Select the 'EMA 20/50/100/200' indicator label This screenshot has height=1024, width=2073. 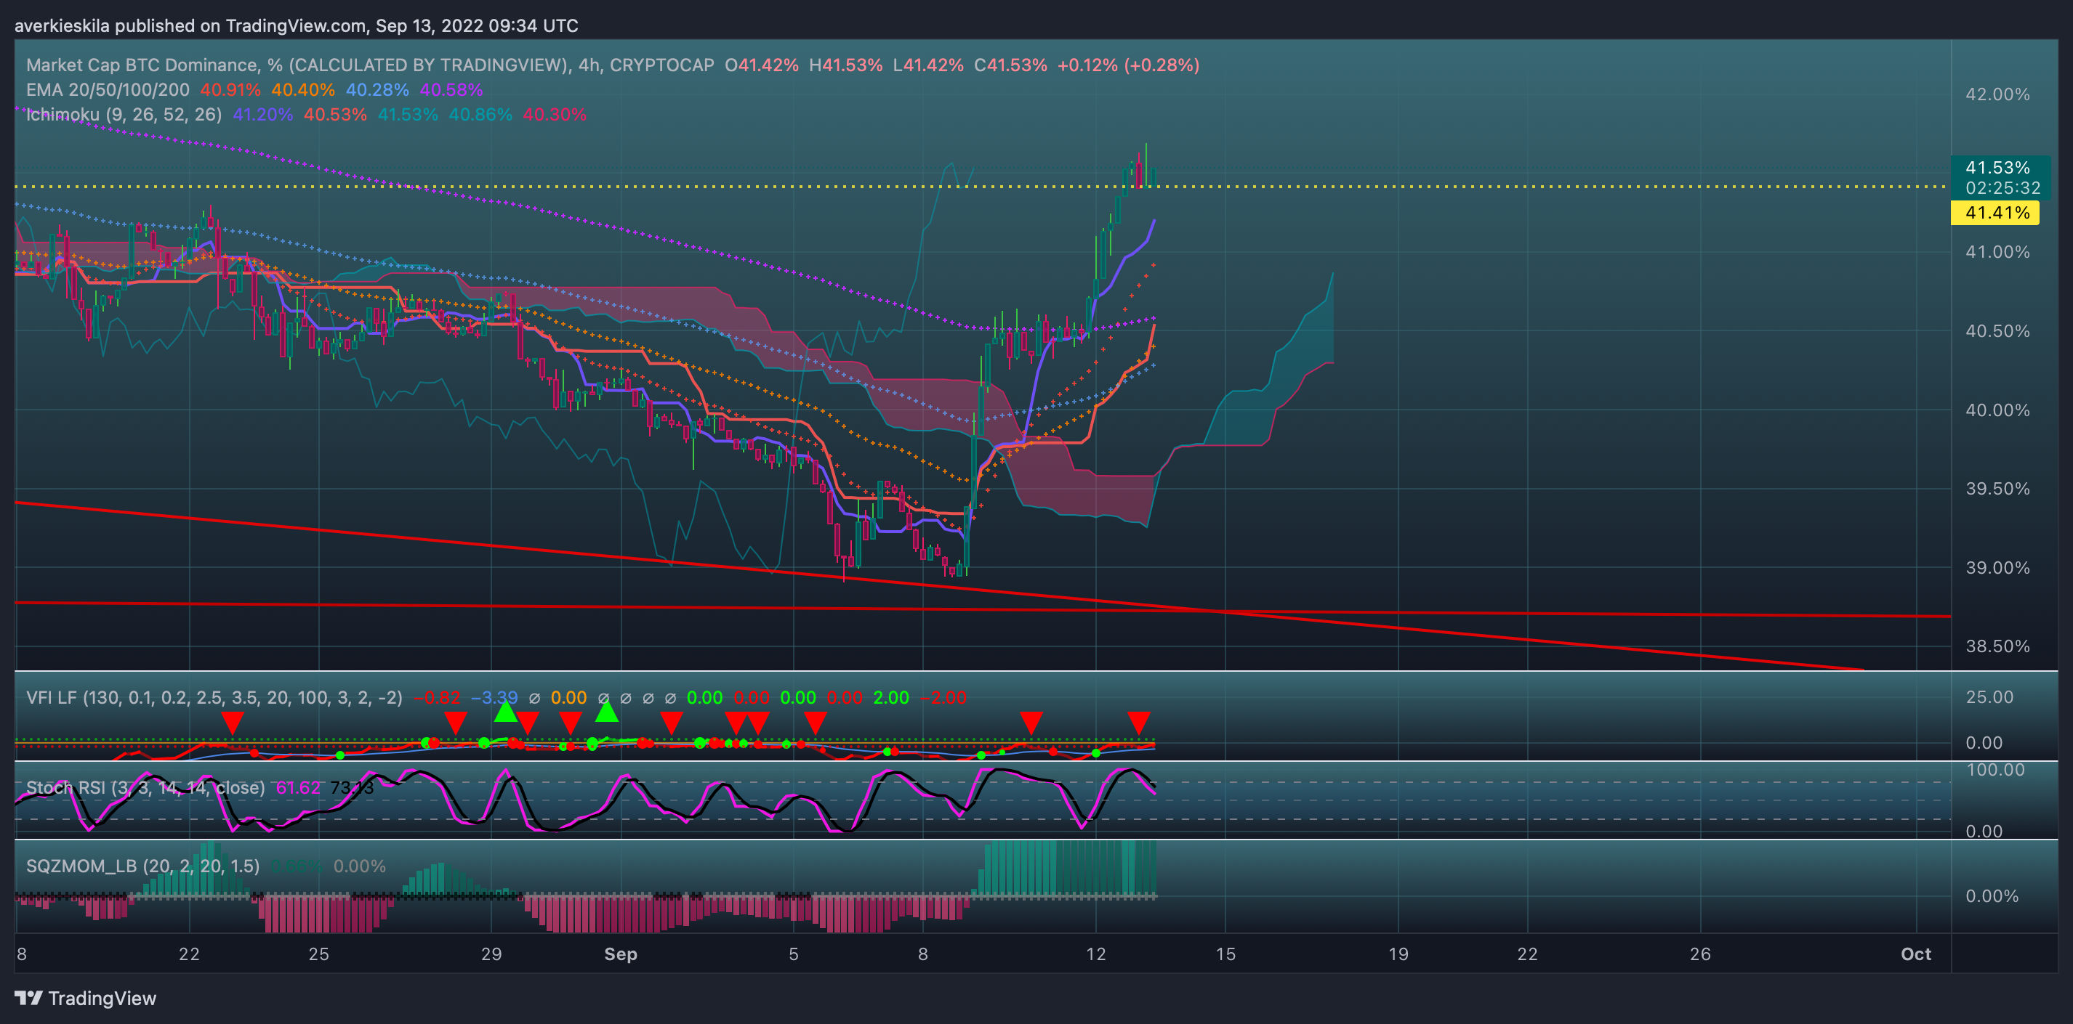pyautogui.click(x=108, y=90)
